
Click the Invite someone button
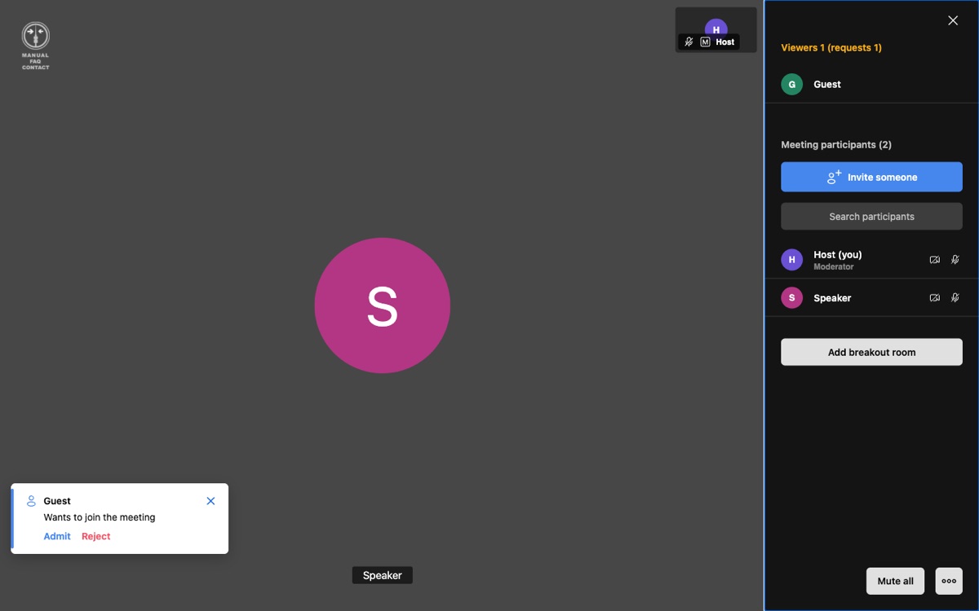click(x=871, y=177)
